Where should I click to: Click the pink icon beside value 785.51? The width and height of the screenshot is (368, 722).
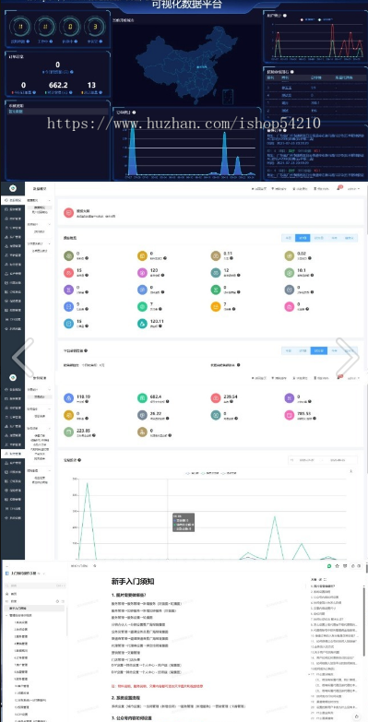click(290, 415)
